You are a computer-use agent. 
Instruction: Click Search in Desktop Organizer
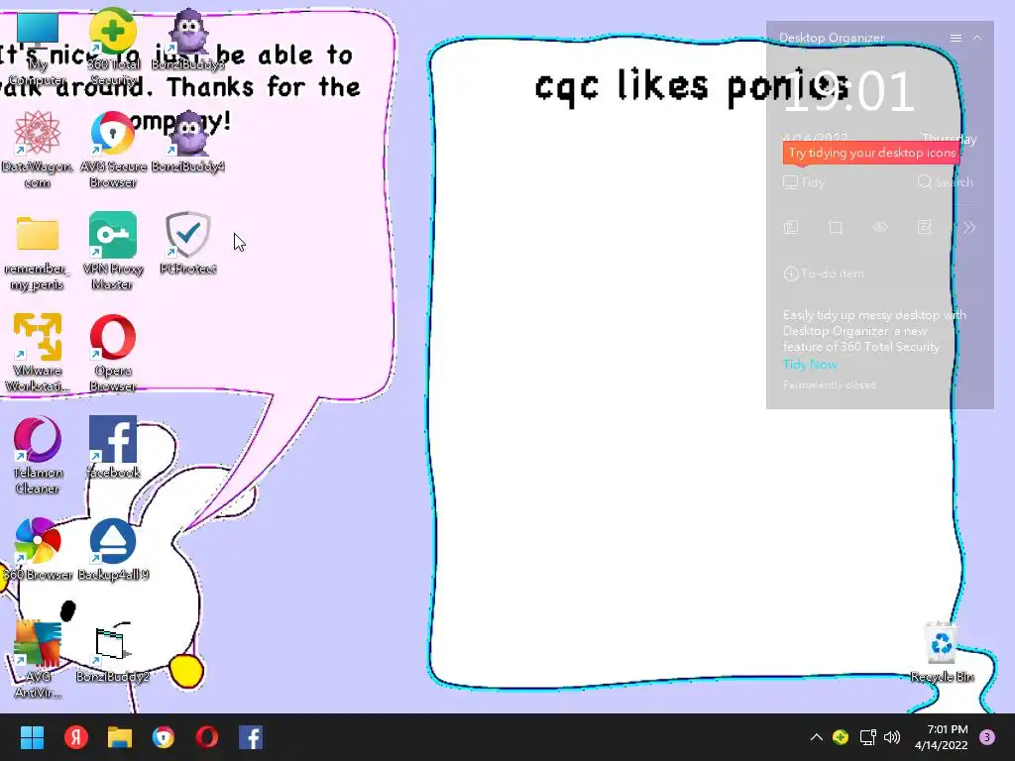click(945, 182)
